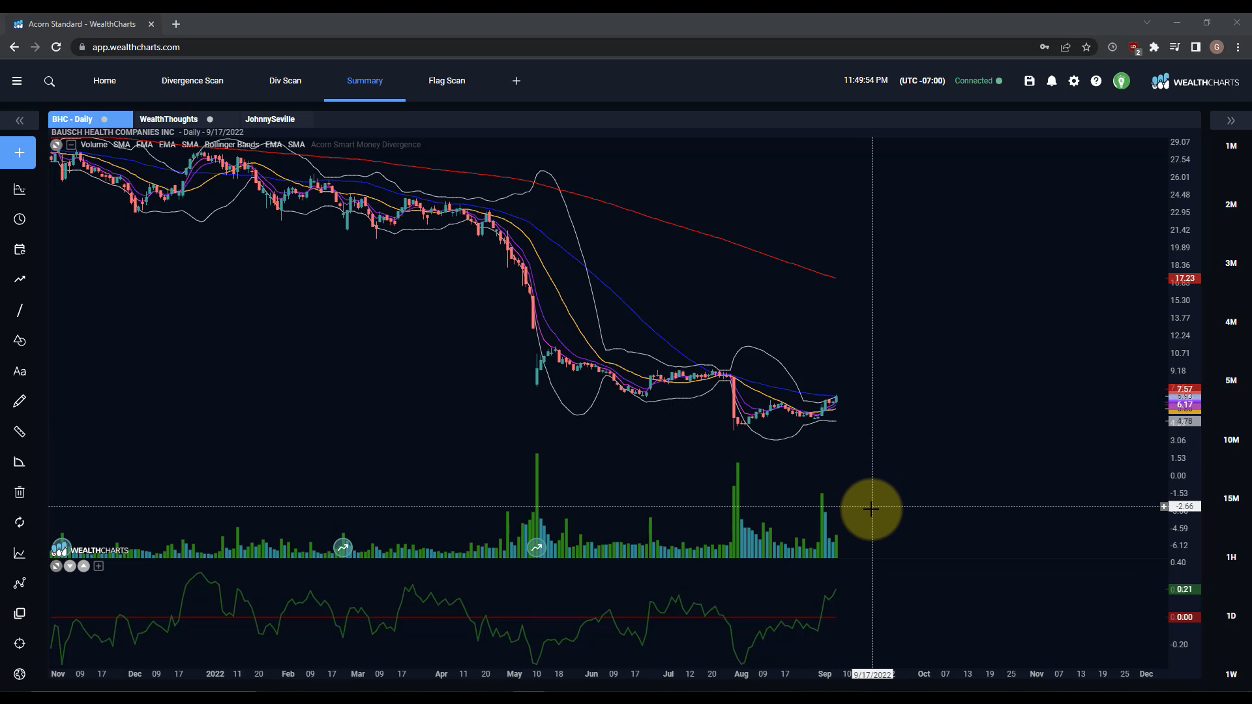
Task: Open the hamburger main menu
Action: [17, 81]
